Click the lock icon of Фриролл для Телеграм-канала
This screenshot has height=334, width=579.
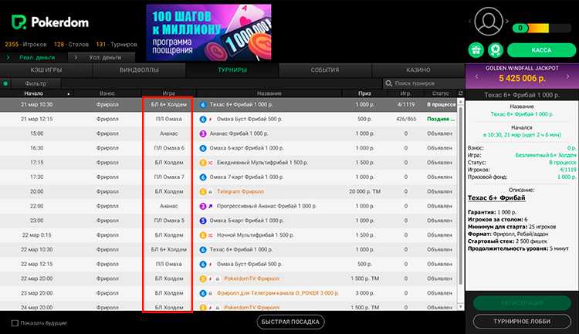coord(211,293)
